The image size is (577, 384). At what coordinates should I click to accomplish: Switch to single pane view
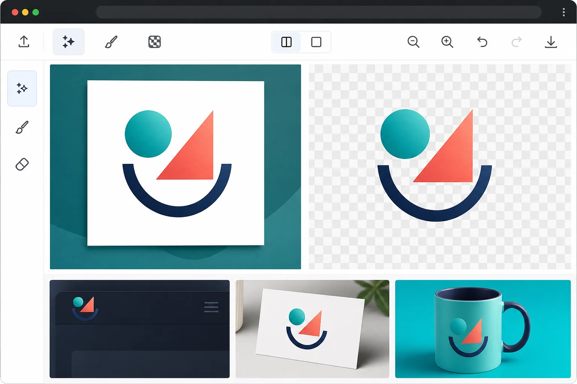point(316,42)
